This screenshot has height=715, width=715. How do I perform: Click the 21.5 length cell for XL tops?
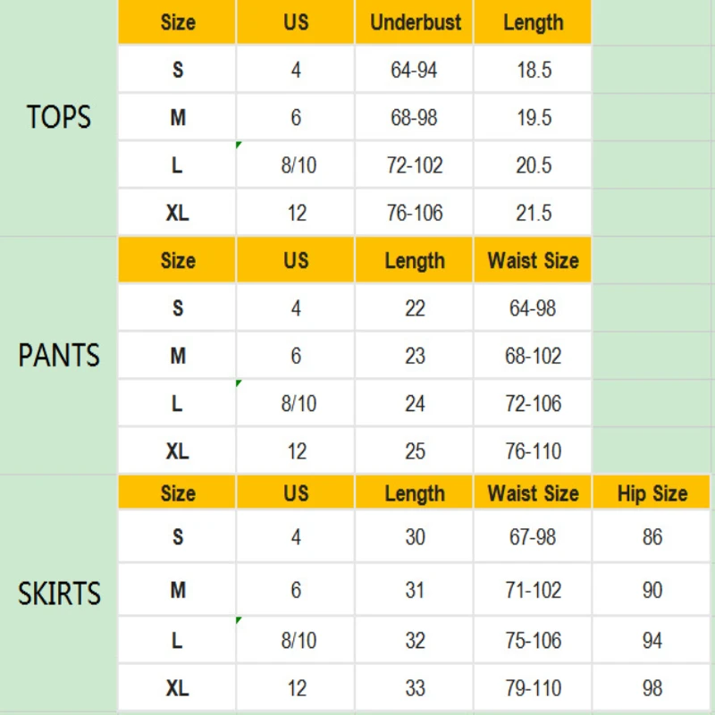[534, 213]
